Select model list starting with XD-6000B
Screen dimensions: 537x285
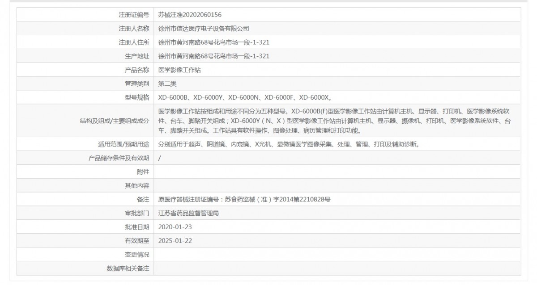(x=245, y=98)
